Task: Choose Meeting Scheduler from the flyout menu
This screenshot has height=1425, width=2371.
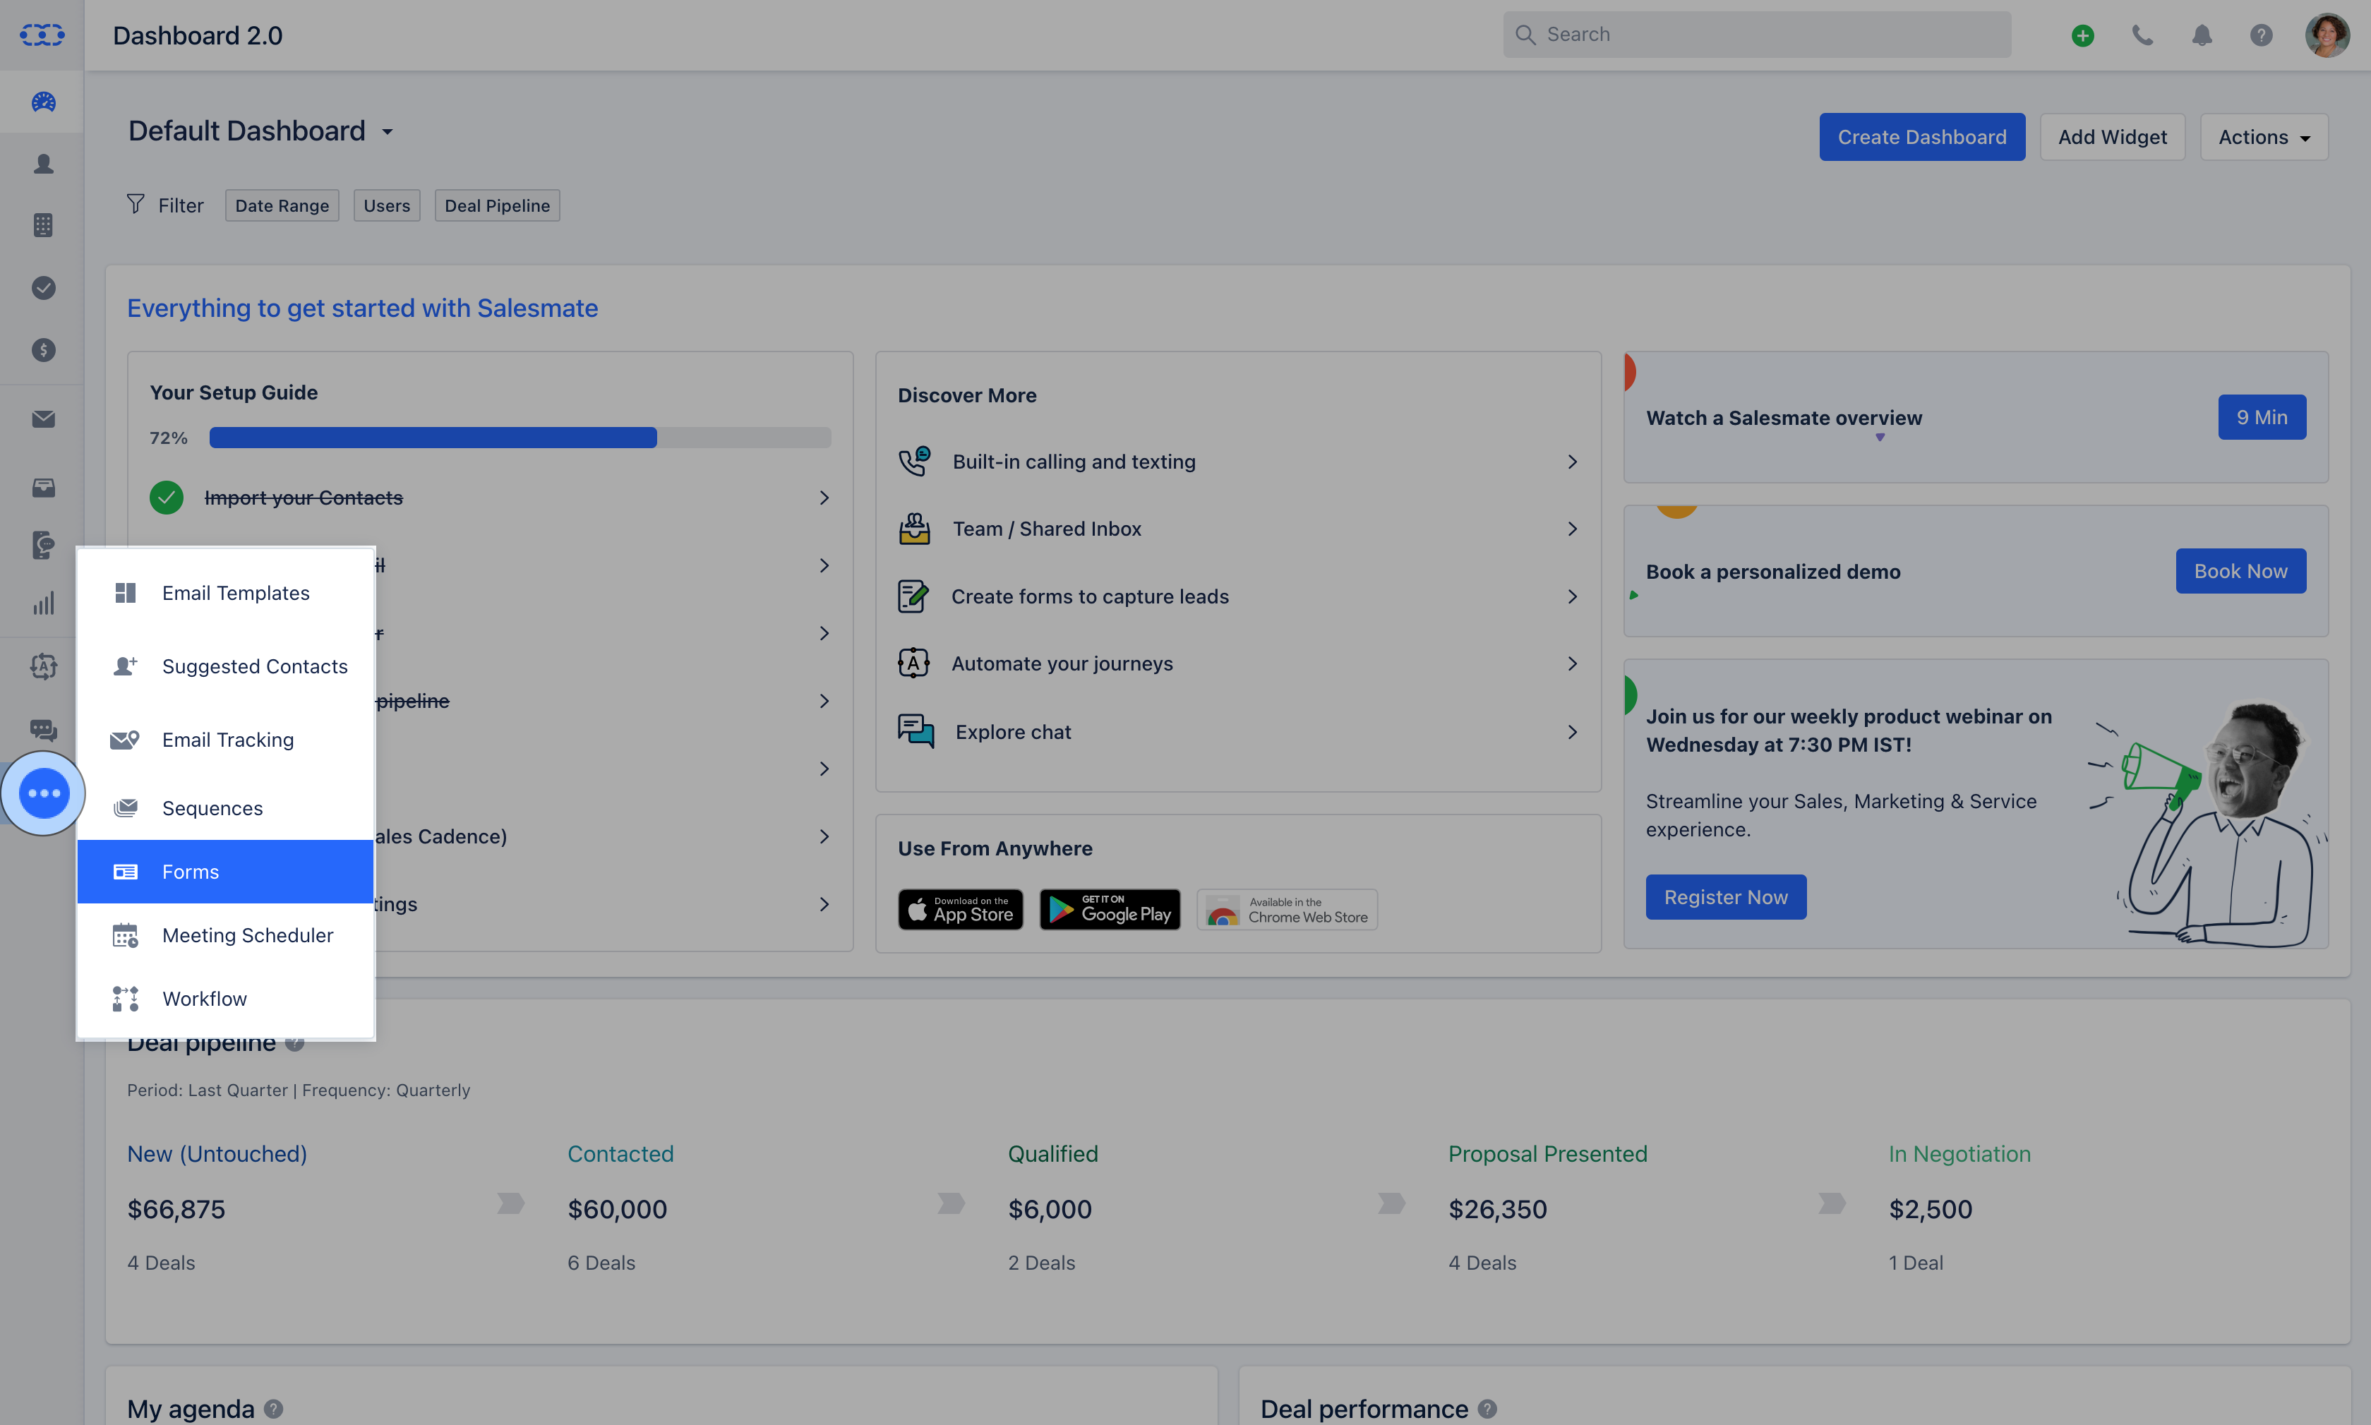Action: 248,934
